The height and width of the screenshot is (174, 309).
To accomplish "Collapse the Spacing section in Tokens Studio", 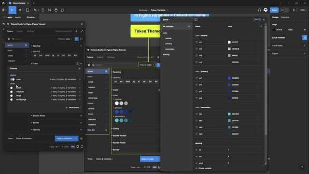I will tap(36, 46).
